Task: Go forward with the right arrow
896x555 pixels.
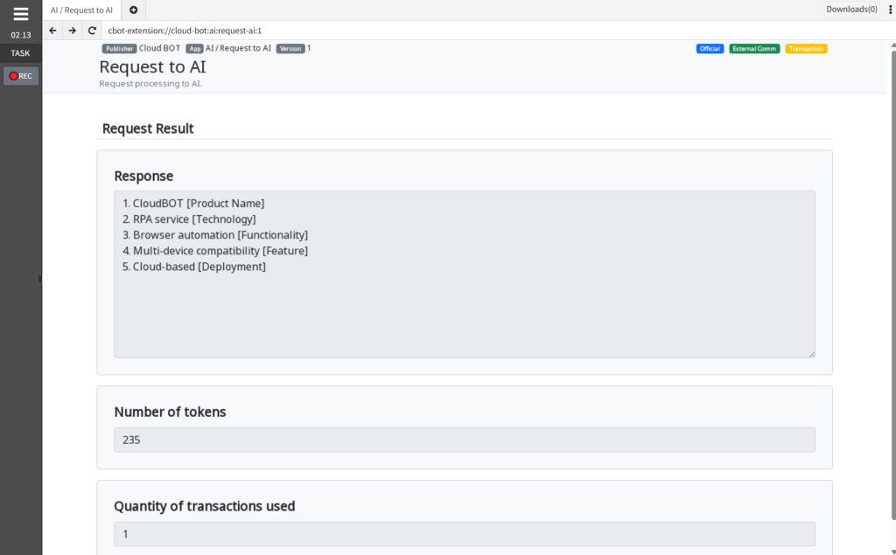Action: click(x=72, y=31)
